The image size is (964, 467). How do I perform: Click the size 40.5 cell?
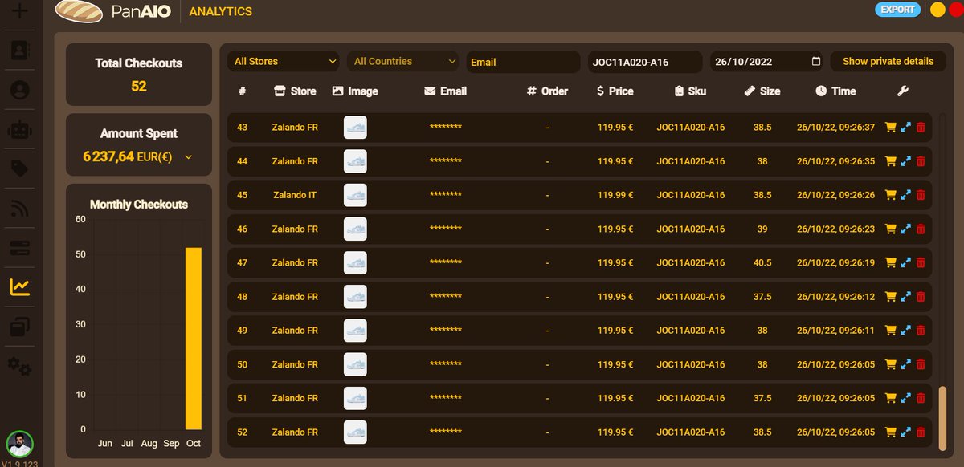point(762,263)
